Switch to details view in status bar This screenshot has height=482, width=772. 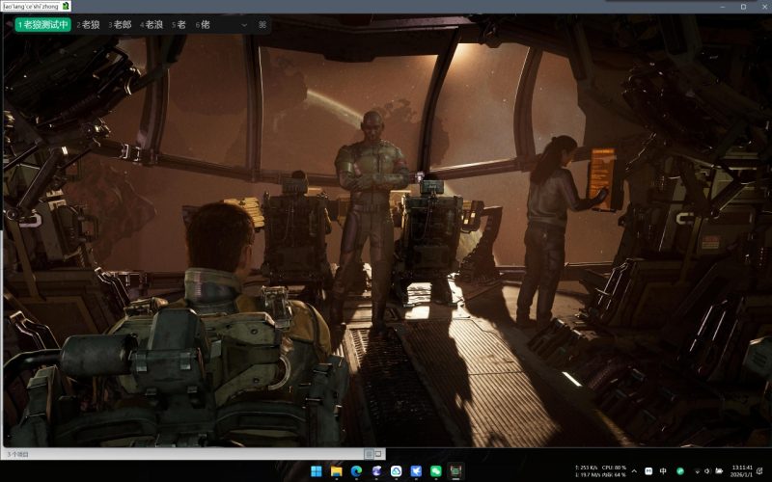369,454
